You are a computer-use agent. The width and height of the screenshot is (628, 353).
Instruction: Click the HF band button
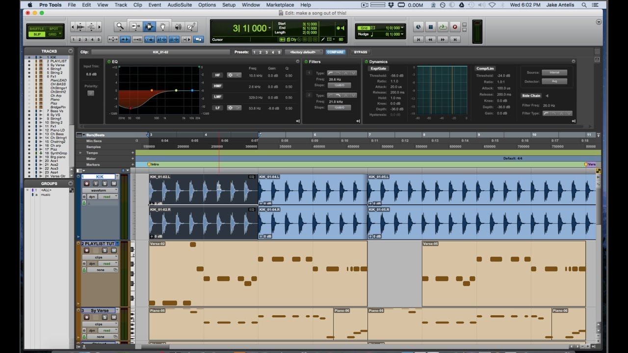[217, 75]
